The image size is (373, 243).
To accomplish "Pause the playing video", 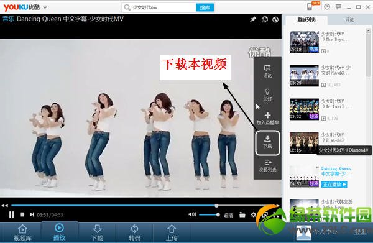I will (x=11, y=214).
